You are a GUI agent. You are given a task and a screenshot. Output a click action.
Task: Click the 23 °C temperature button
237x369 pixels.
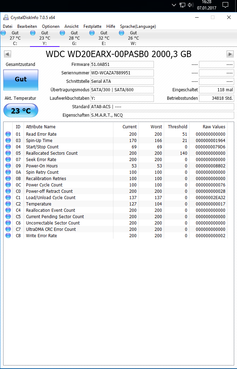click(21, 110)
